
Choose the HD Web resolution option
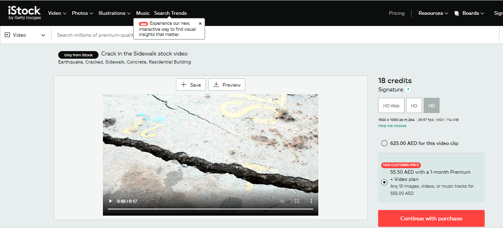pyautogui.click(x=391, y=106)
